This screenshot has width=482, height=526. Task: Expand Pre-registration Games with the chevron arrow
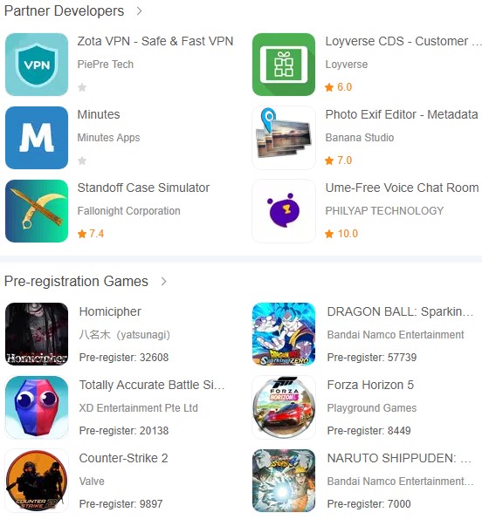click(x=163, y=281)
